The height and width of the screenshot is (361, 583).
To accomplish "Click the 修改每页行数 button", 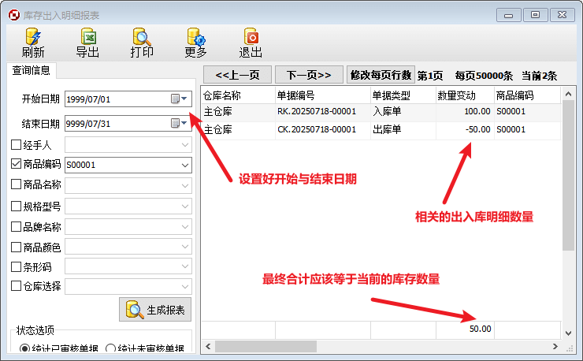I will [x=381, y=75].
